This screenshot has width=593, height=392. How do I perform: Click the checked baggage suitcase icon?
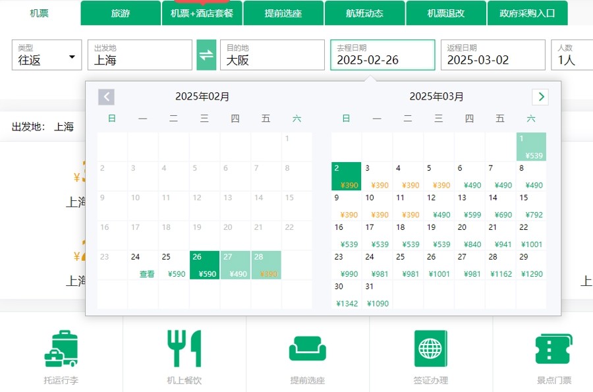point(61,349)
